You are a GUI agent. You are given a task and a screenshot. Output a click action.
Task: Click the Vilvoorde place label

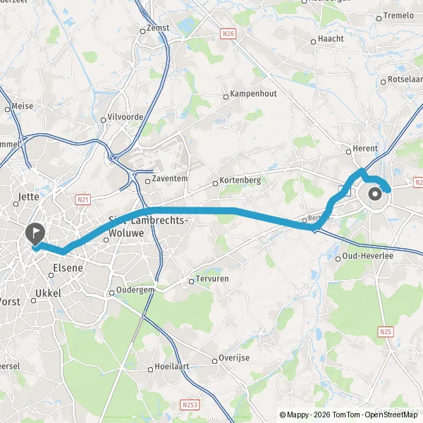[125, 117]
